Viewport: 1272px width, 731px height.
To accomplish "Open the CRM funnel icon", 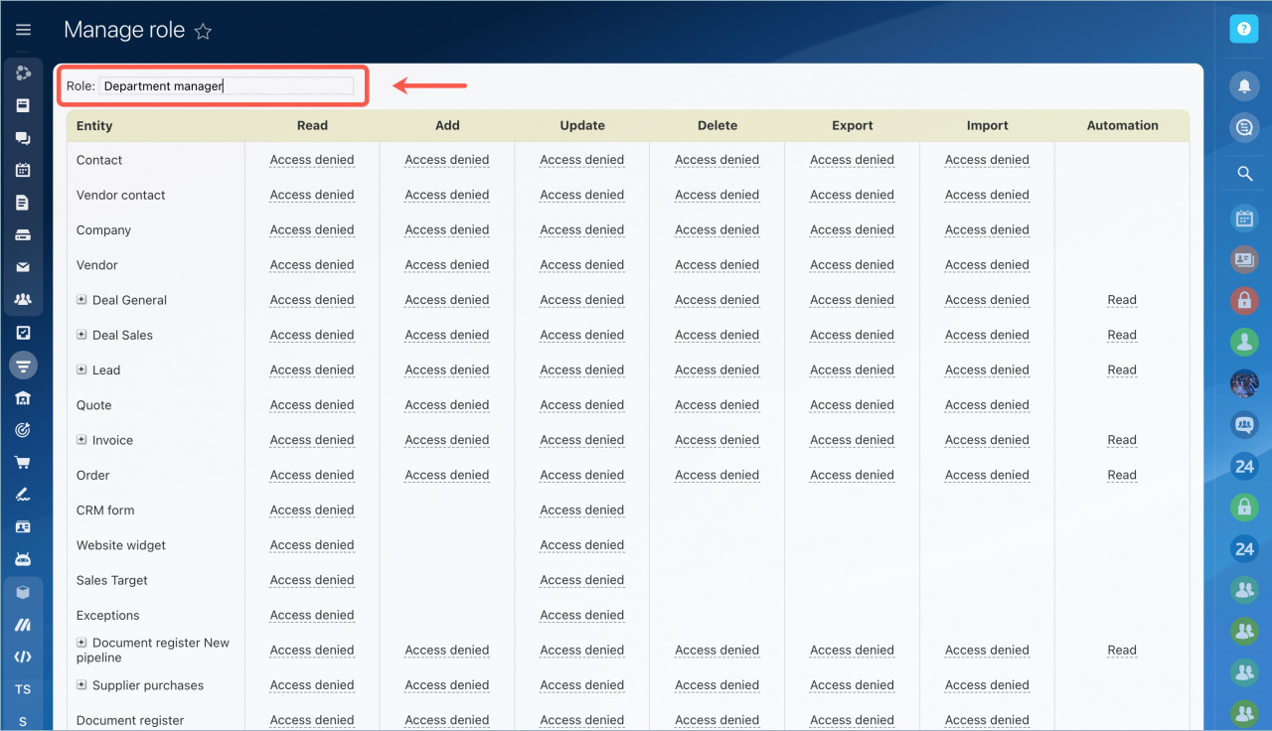I will tap(23, 365).
